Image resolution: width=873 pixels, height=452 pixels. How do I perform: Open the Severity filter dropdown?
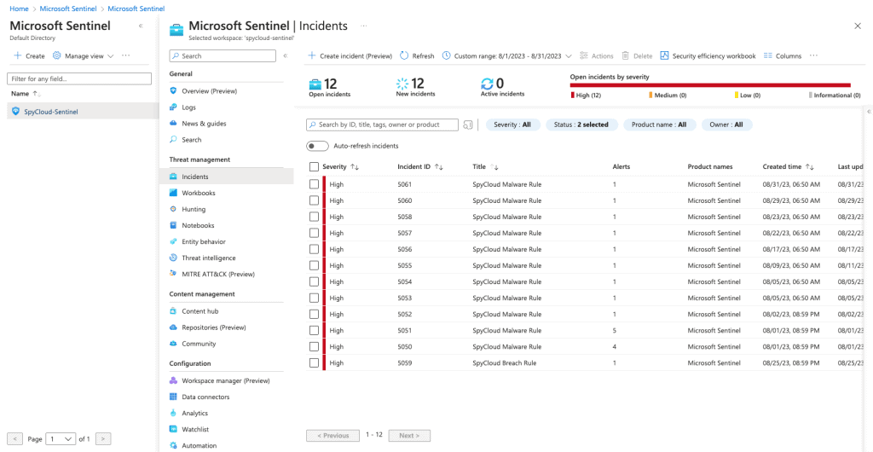512,125
